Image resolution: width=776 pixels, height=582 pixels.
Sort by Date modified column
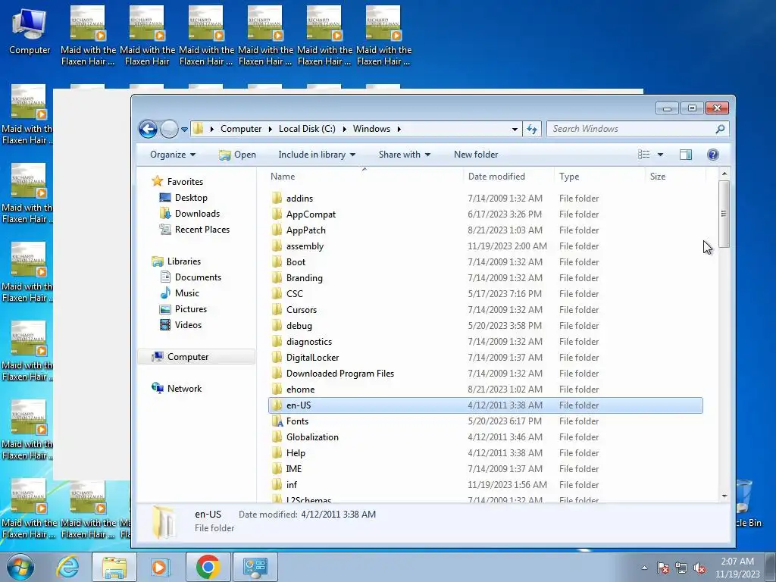[x=496, y=176]
